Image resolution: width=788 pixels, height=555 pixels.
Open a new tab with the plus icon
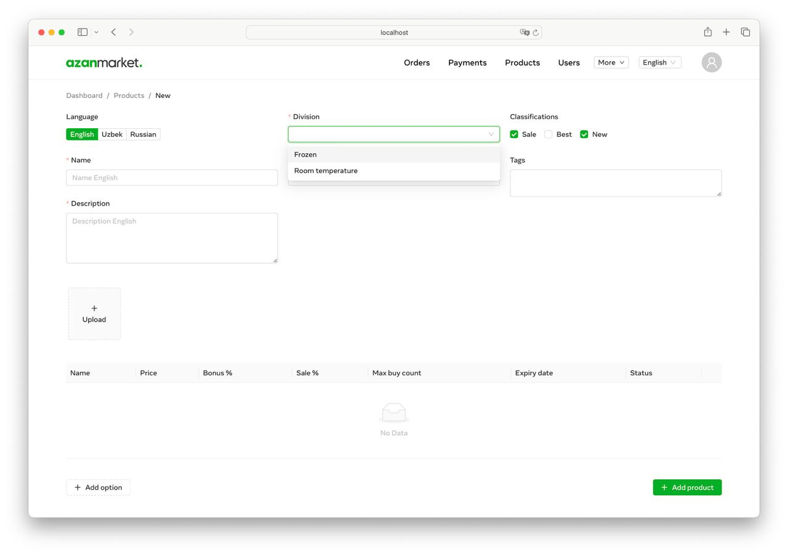(726, 31)
